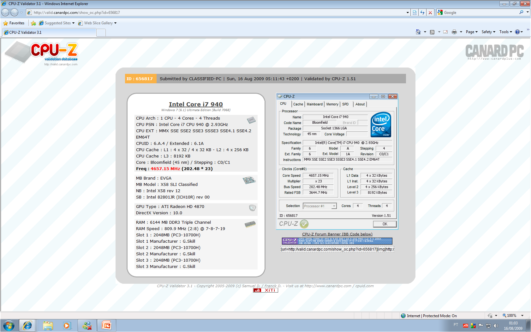Open the recent pages dropdown beside Forward
The height and width of the screenshot is (332, 531).
pyautogui.click(x=21, y=13)
